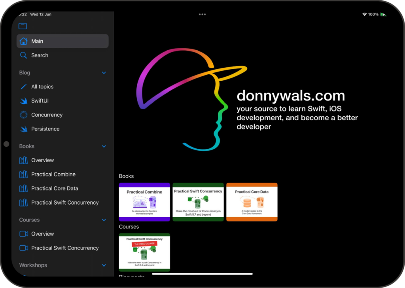Open All topics under Blog
405x288 pixels.
[62, 87]
